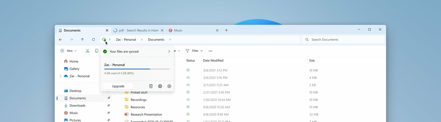Expand the New item dropdown
The image size is (441, 122).
point(68,51)
